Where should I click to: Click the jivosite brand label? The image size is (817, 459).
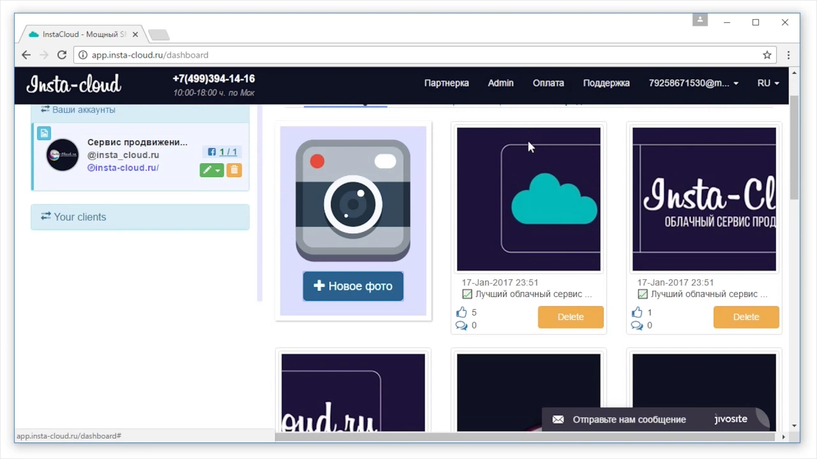731,419
